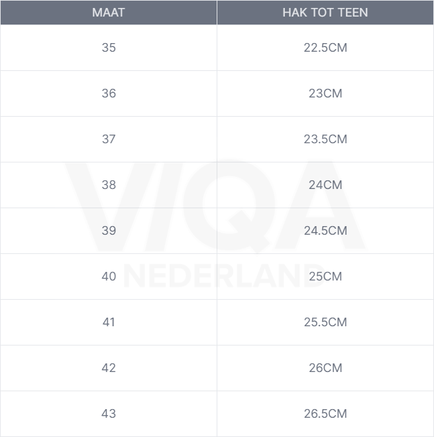Click the 25.5CM measurement cell
Image resolution: width=434 pixels, height=437 pixels.
click(325, 322)
